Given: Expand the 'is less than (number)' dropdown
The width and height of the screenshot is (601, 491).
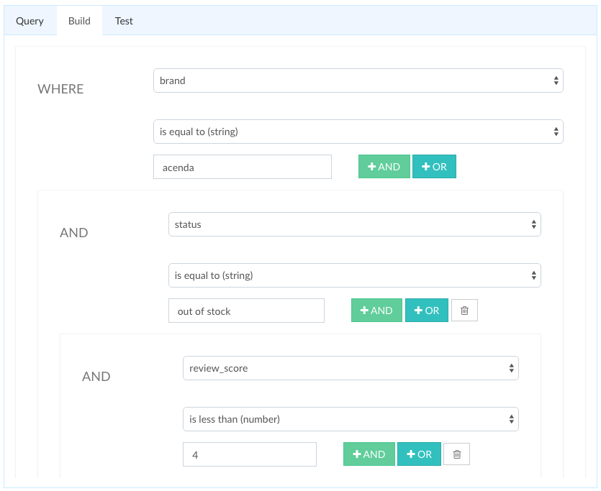Looking at the screenshot, I should tap(351, 419).
